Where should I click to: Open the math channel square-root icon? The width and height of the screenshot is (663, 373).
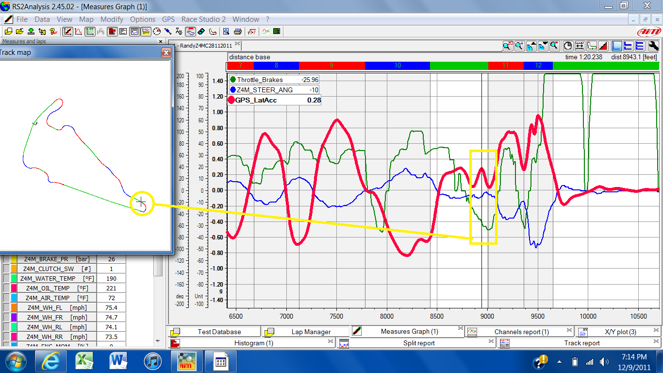tap(251, 32)
